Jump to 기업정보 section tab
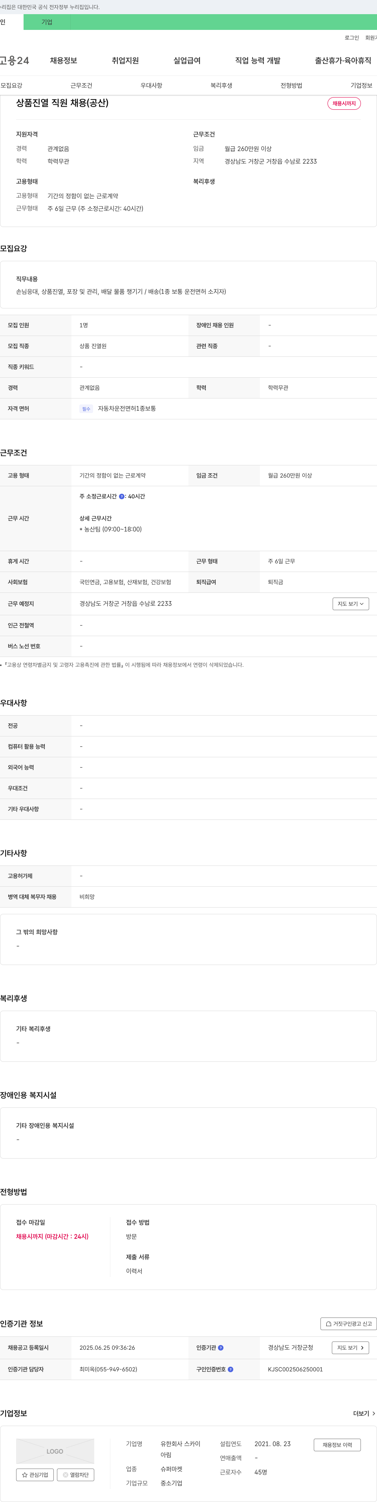The height and width of the screenshot is (1502, 377). click(361, 85)
